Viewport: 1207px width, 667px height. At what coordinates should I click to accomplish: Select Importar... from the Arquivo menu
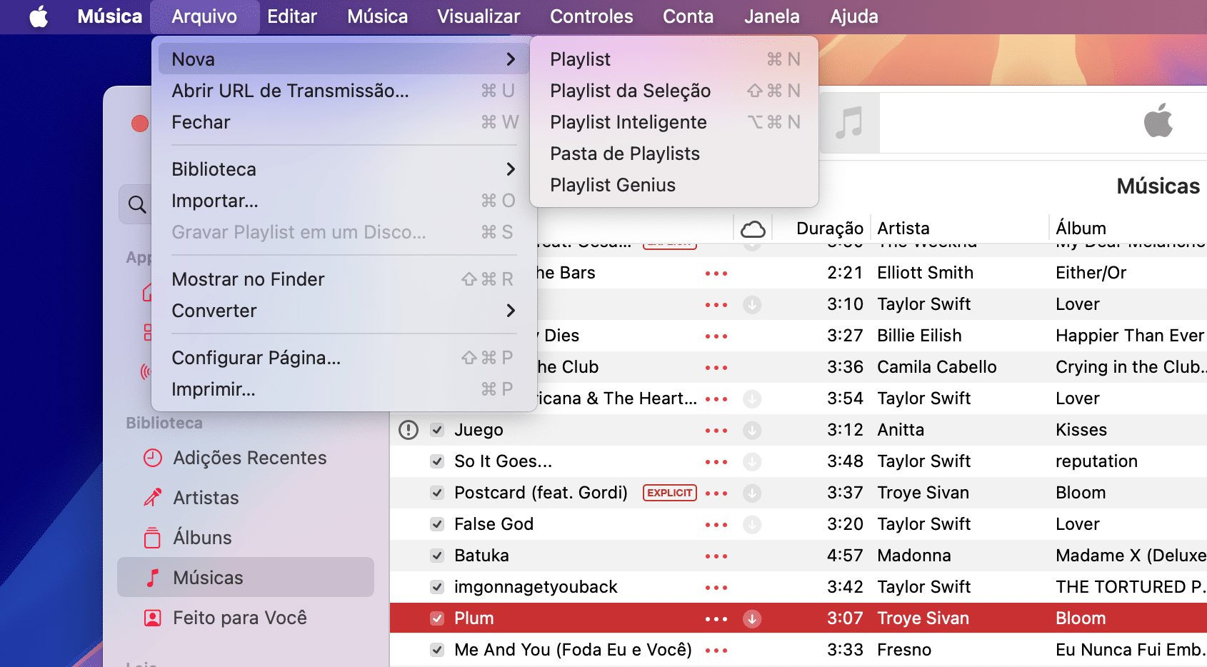click(344, 201)
